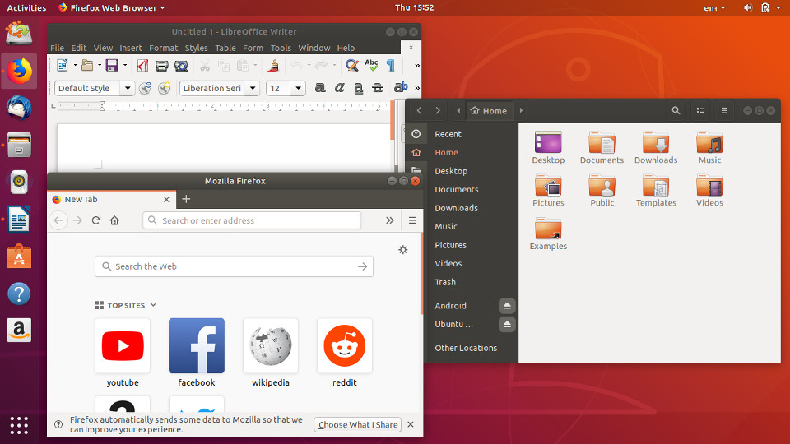Click the Spelling check Abc icon
The width and height of the screenshot is (790, 444).
pyautogui.click(x=371, y=65)
